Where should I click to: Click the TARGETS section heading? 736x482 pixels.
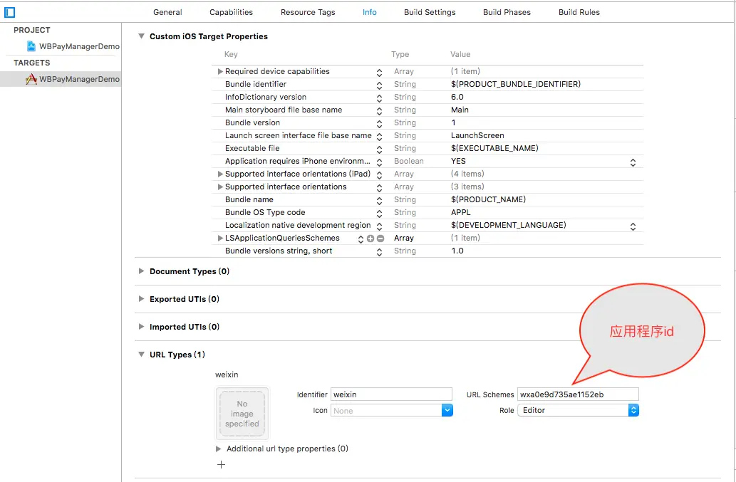[32, 63]
